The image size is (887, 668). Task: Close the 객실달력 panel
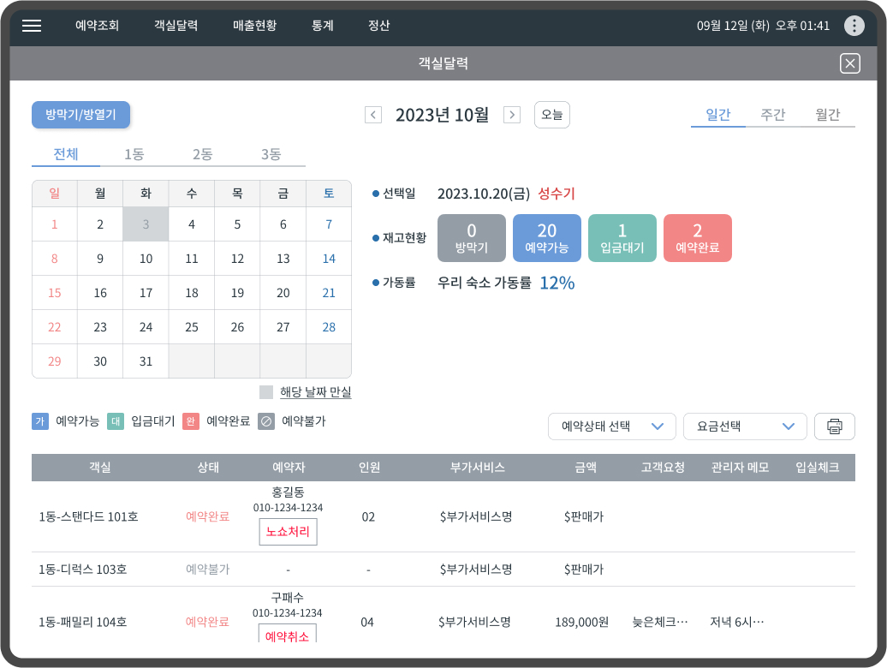click(x=849, y=63)
